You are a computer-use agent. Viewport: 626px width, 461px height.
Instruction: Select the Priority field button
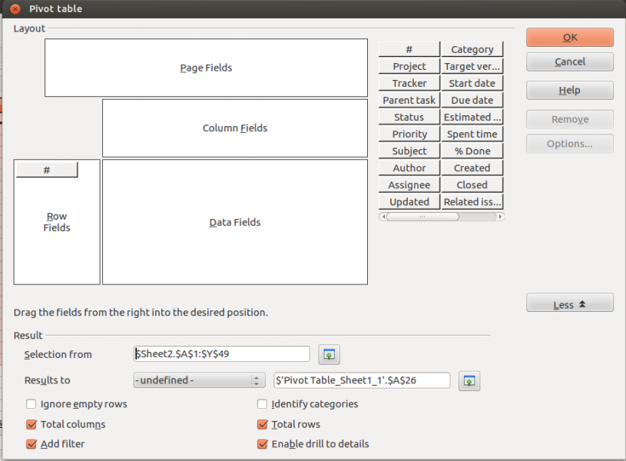tap(409, 134)
